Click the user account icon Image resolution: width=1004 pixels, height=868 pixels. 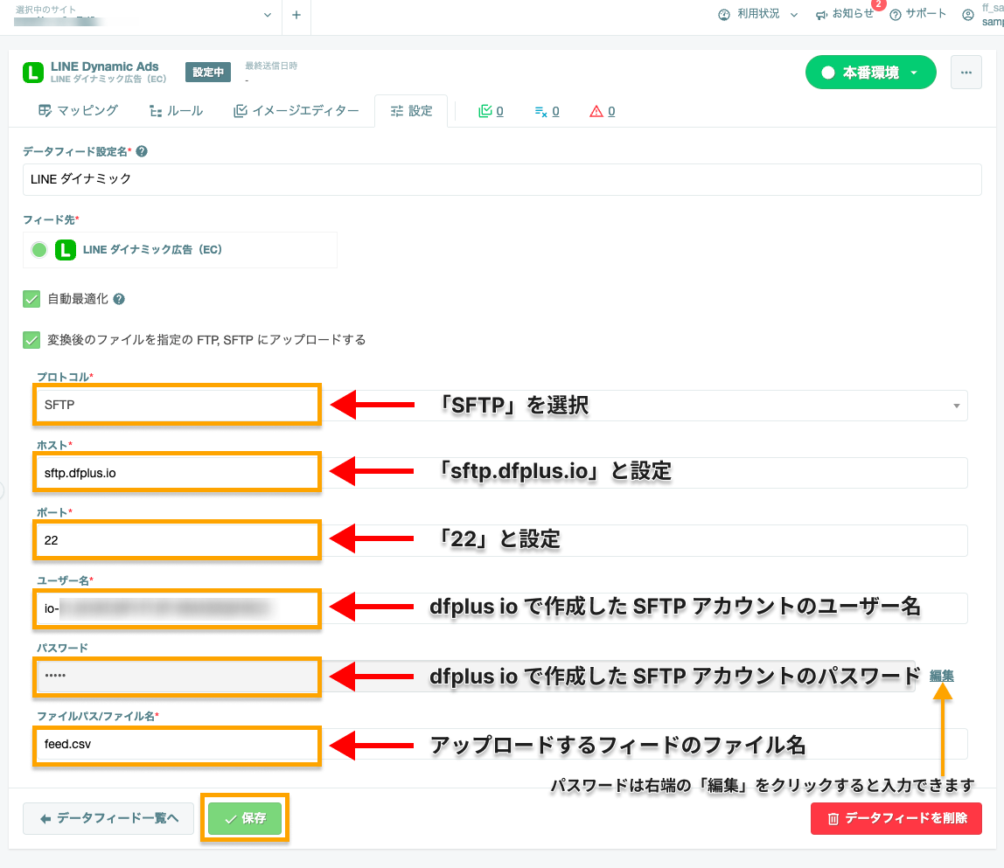click(967, 15)
